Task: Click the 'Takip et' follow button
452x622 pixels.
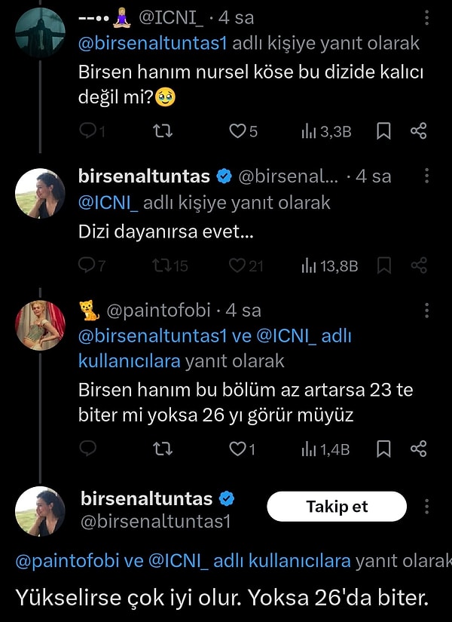Action: [x=337, y=506]
